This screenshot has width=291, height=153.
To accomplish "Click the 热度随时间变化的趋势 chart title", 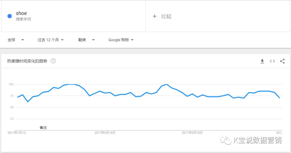I will click(27, 61).
